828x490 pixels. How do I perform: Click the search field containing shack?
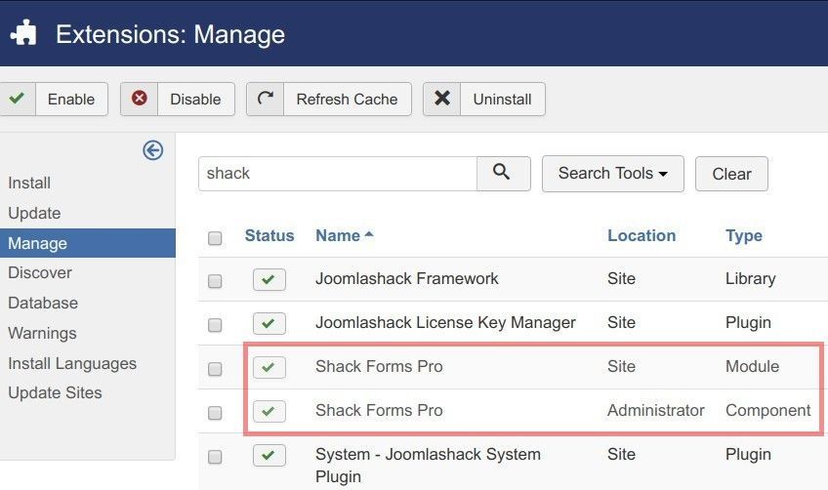(x=338, y=174)
